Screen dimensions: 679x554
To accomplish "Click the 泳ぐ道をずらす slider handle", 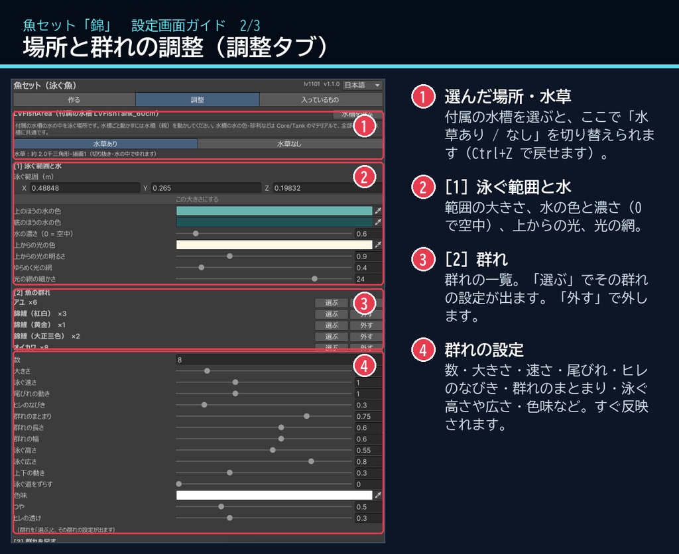I will (179, 484).
